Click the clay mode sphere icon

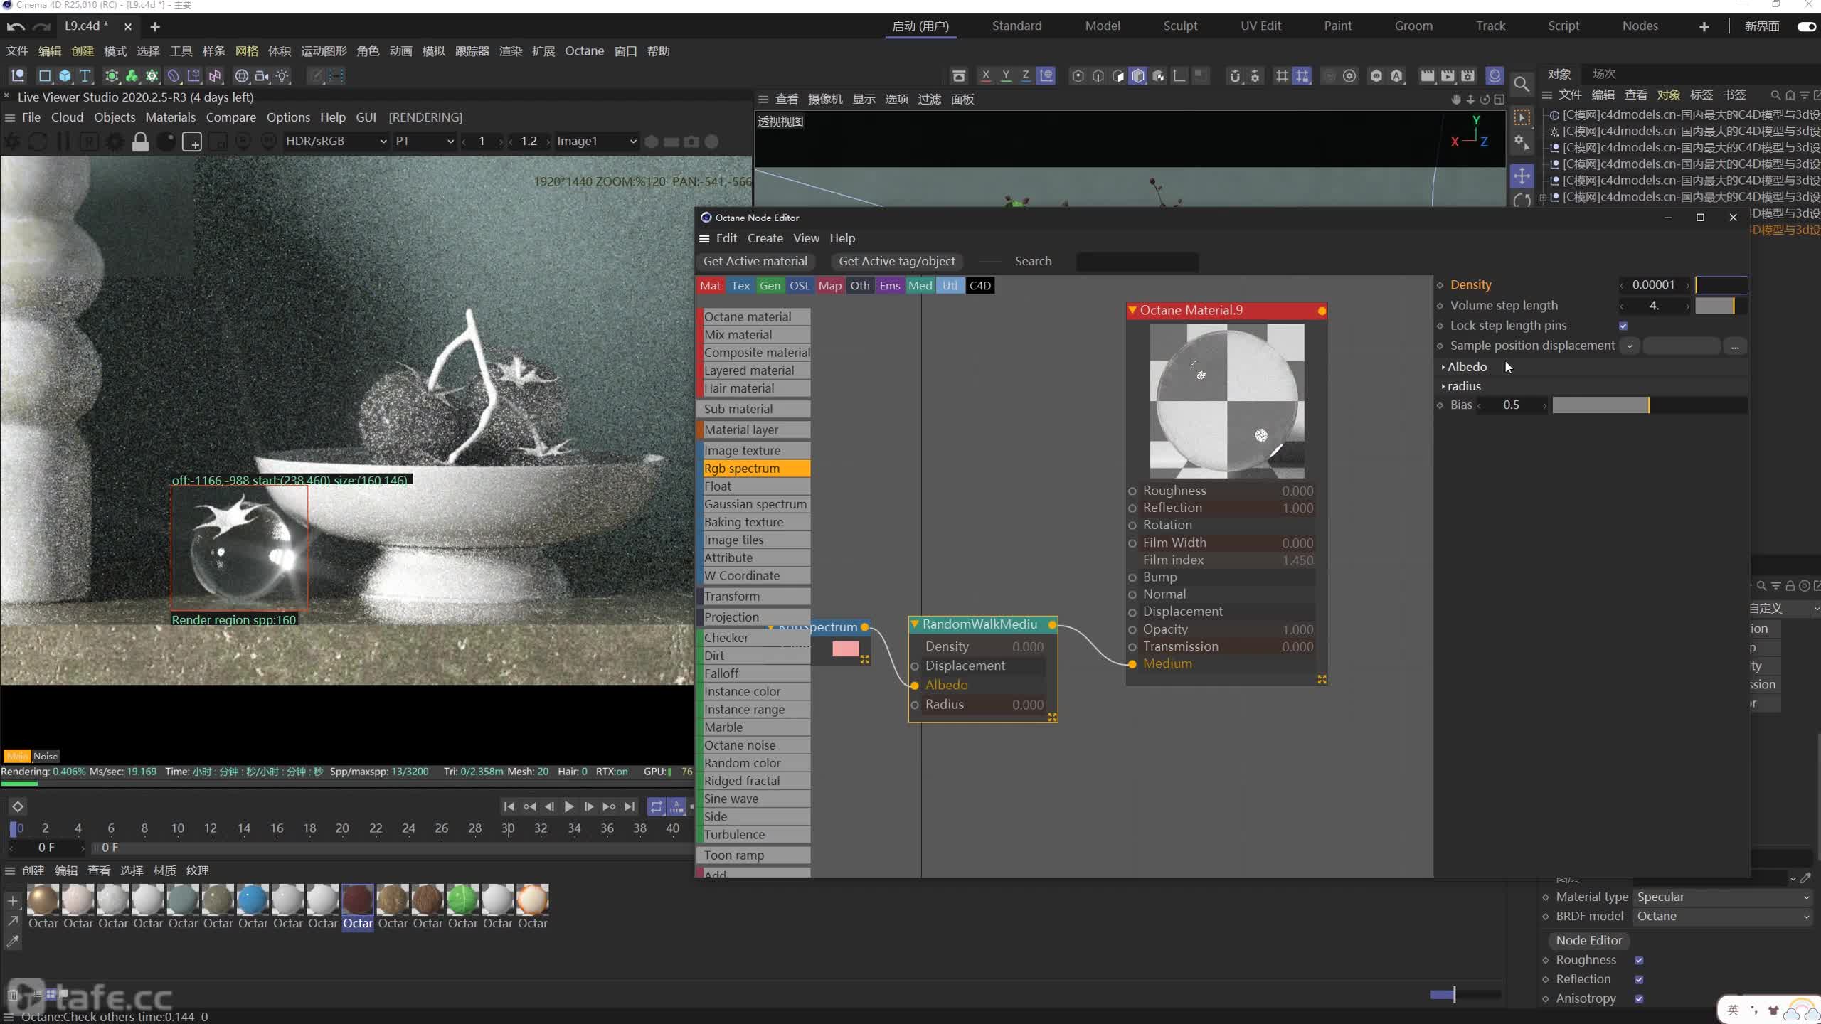pyautogui.click(x=166, y=142)
